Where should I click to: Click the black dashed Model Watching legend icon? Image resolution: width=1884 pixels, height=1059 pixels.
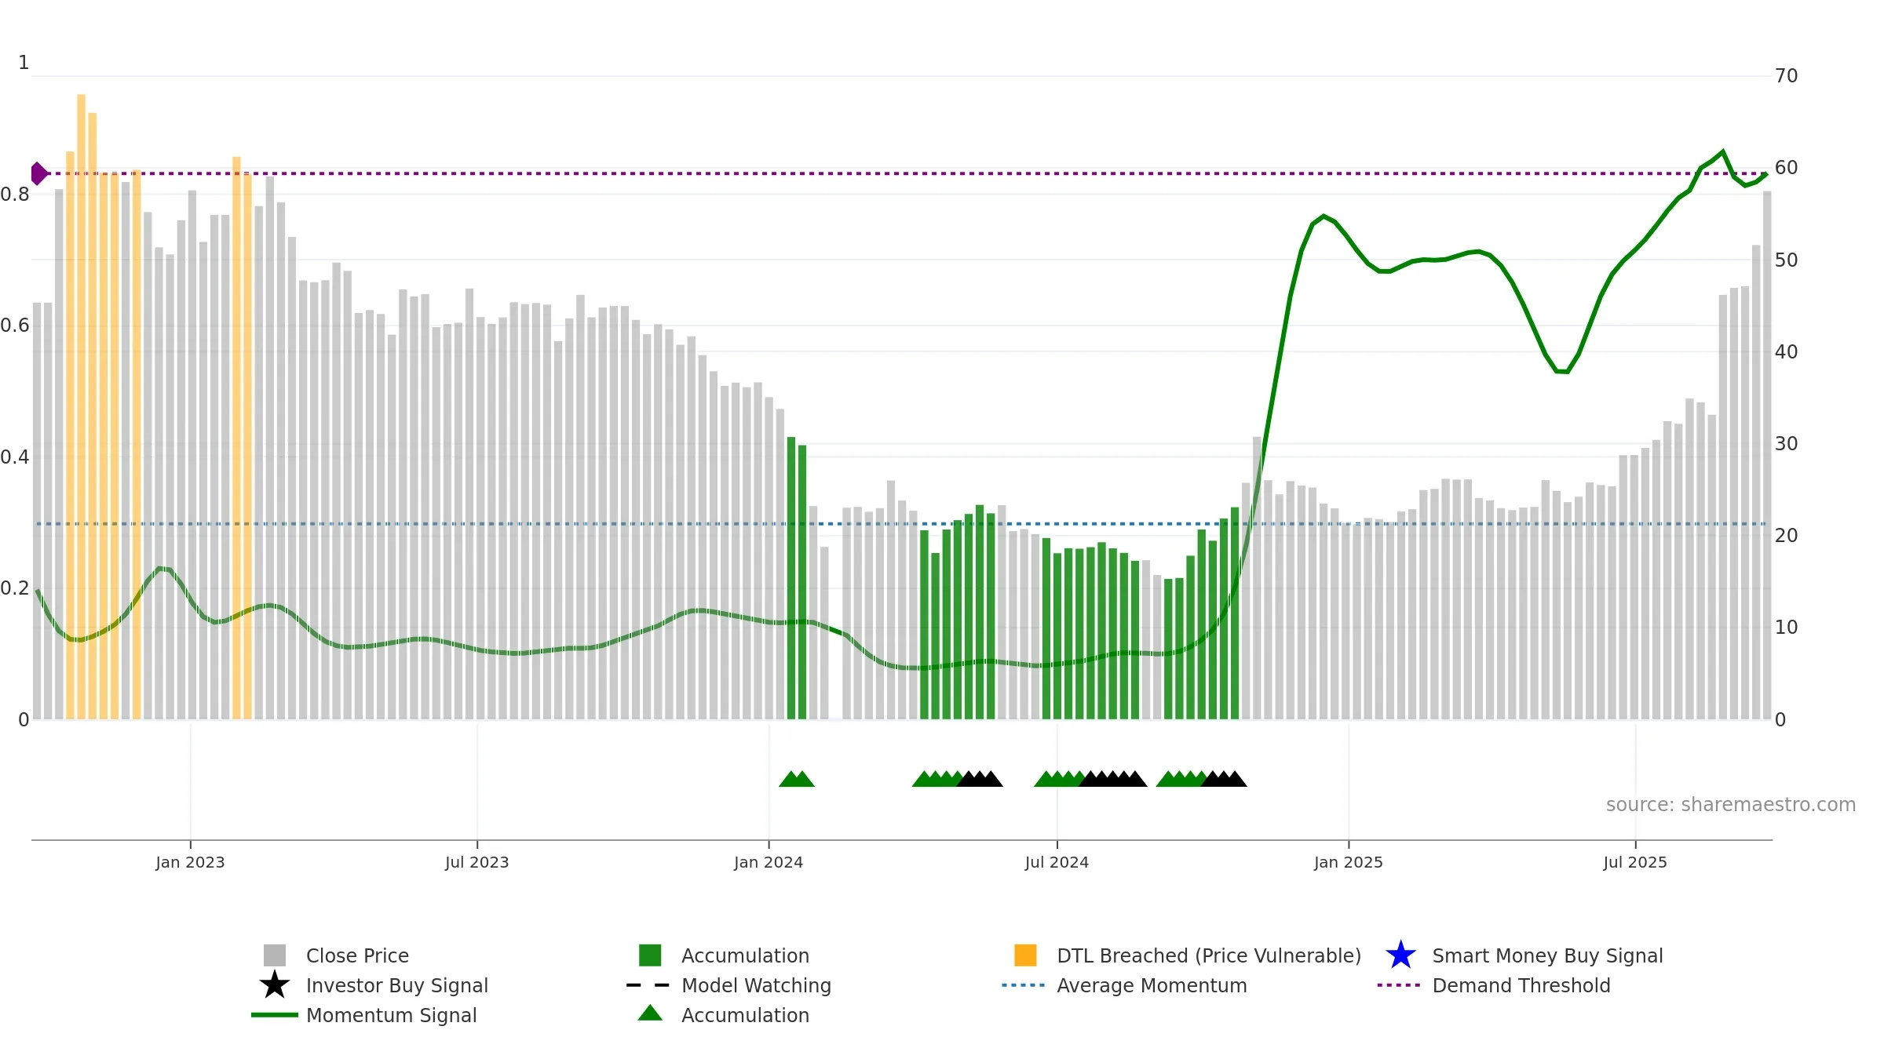[648, 985]
